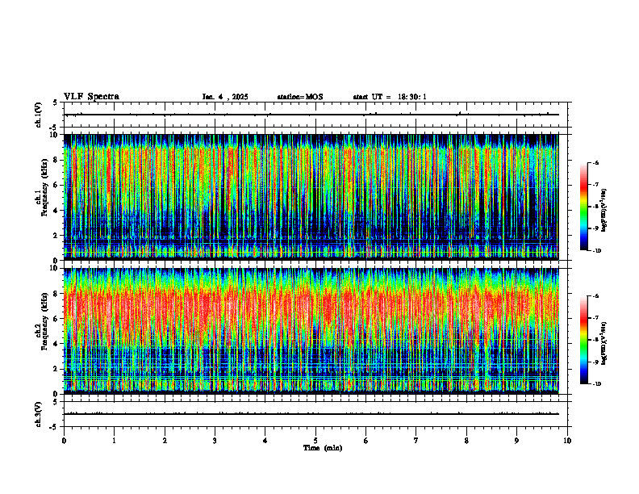Click the time axis tick label "9"
The image size is (639, 494).
coord(516,441)
